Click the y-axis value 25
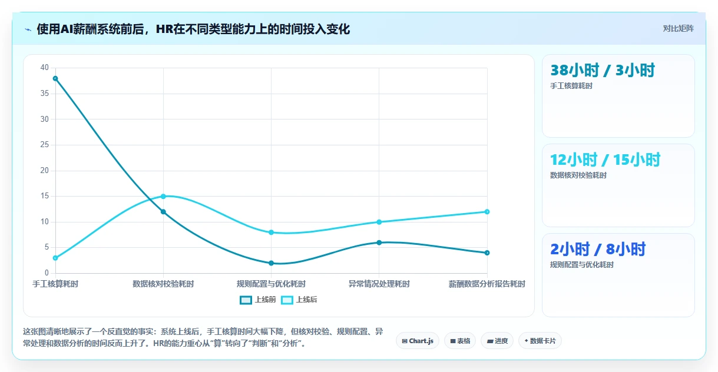Screen dimensions: 718x372 [45, 145]
